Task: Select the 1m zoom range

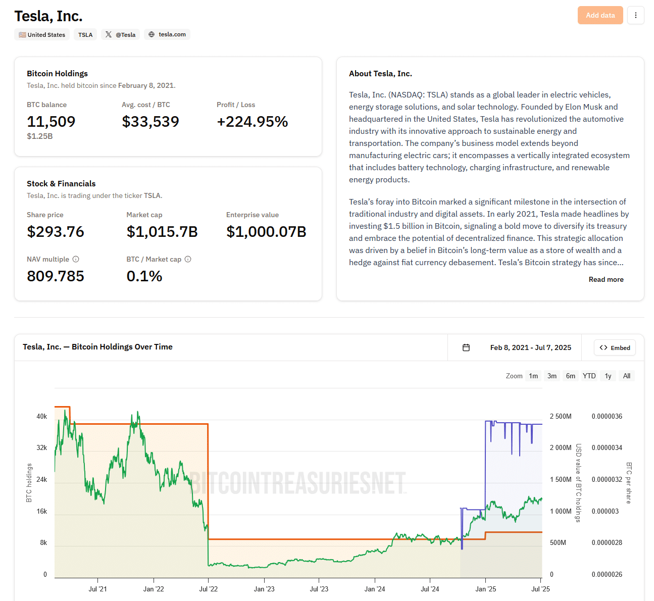Action: tap(533, 376)
